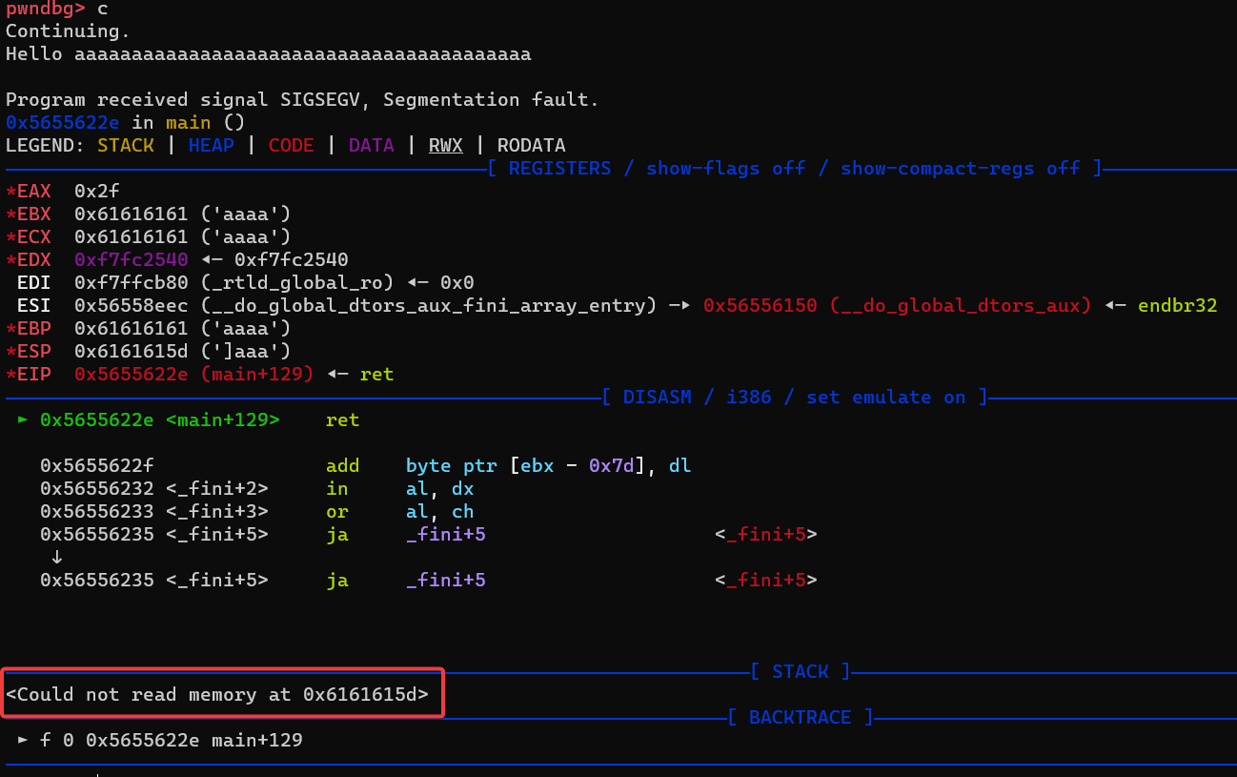
Task: Click the 'Could not read memory' error message
Action: pos(217,694)
